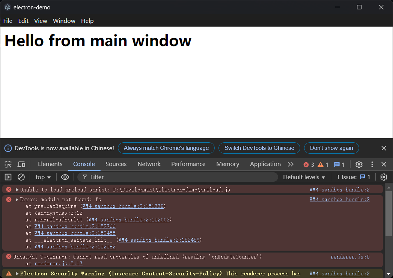Open source link beside Electron Security Warning

339,274
